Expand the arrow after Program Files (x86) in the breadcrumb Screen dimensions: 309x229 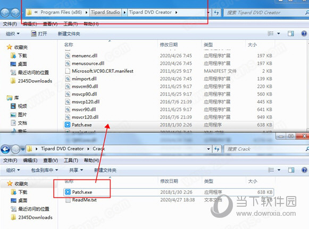87,12
